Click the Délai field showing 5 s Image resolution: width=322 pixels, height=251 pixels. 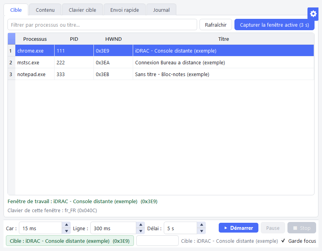(x=181, y=228)
